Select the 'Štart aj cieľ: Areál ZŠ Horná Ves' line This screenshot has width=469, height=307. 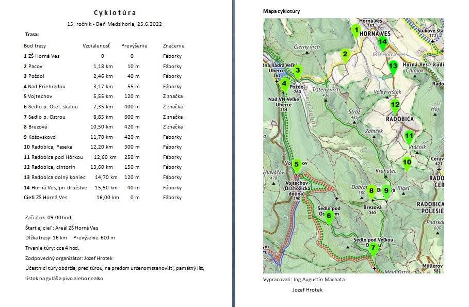pos(61,228)
